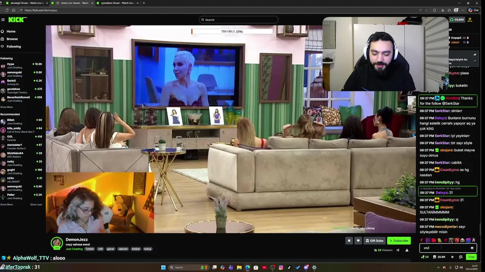Toggle system volume tray icon

click(x=461, y=267)
